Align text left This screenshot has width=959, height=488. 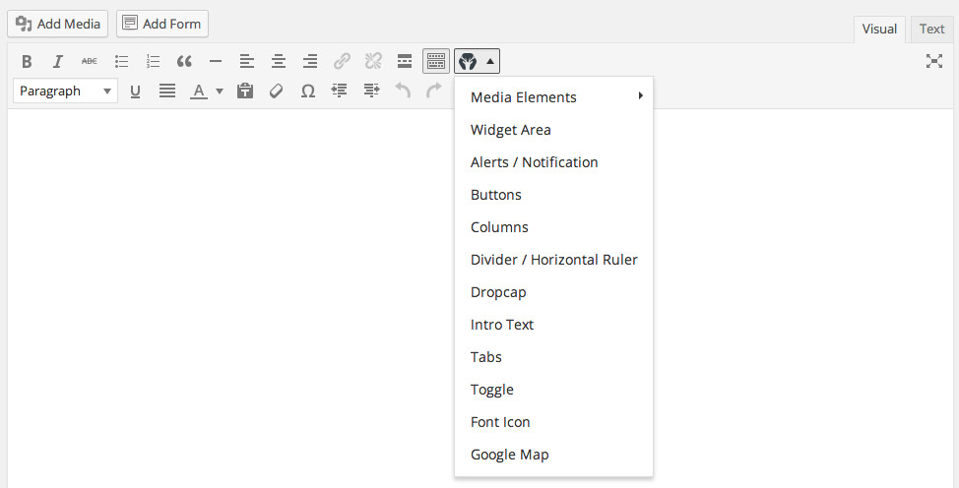click(247, 61)
